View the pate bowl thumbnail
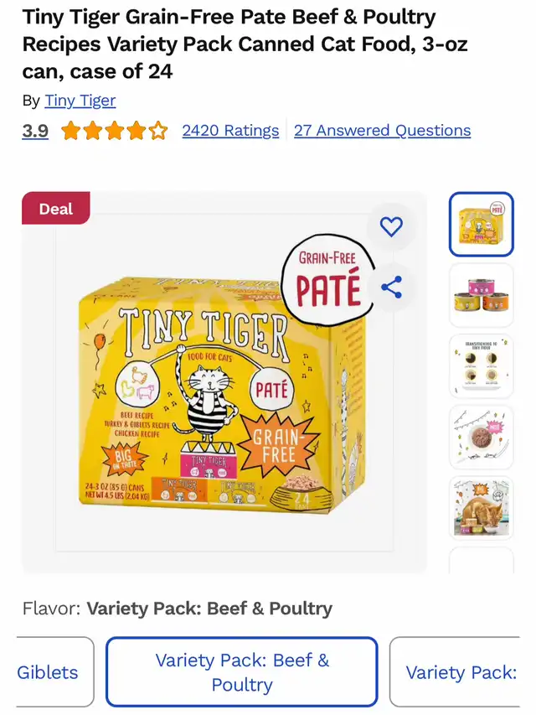536x715 pixels. click(482, 438)
